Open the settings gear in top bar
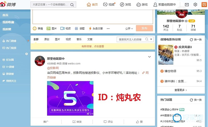The width and height of the screenshot is (208, 127). [195, 5]
